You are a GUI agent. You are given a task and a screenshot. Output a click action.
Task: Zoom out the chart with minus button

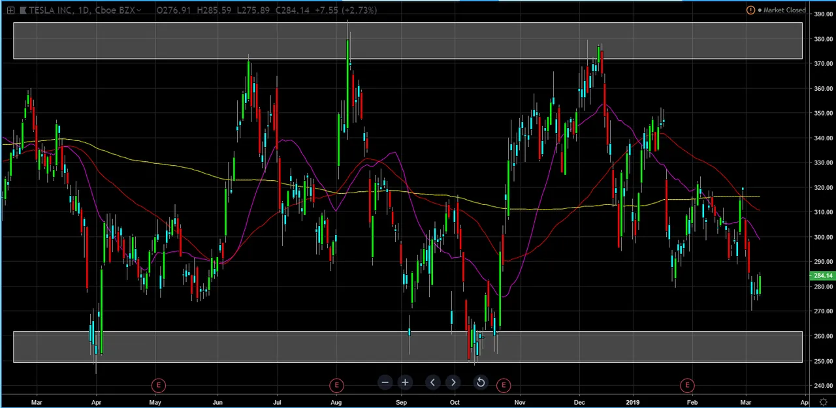click(x=385, y=383)
